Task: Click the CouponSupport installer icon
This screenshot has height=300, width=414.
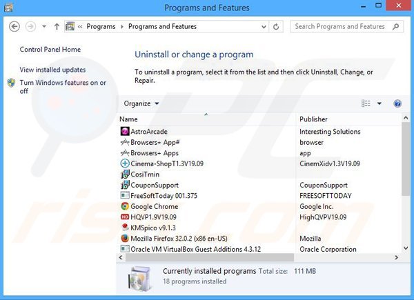Action: [125, 185]
